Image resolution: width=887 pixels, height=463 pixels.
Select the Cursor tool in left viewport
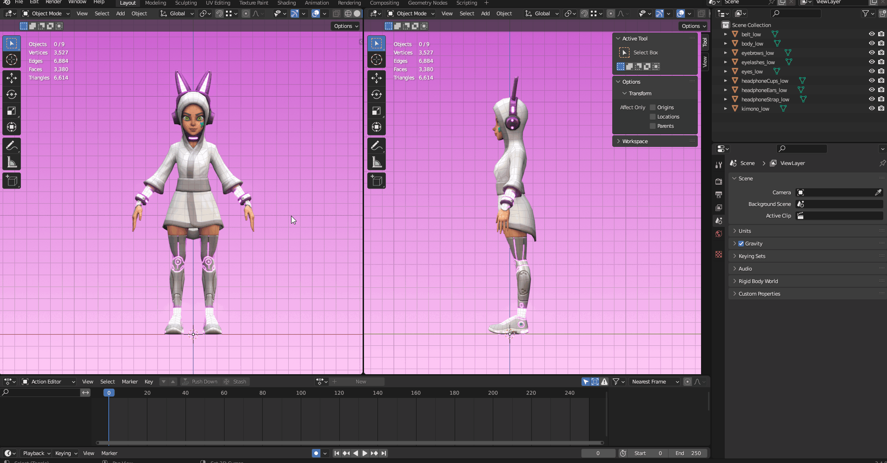pos(12,60)
